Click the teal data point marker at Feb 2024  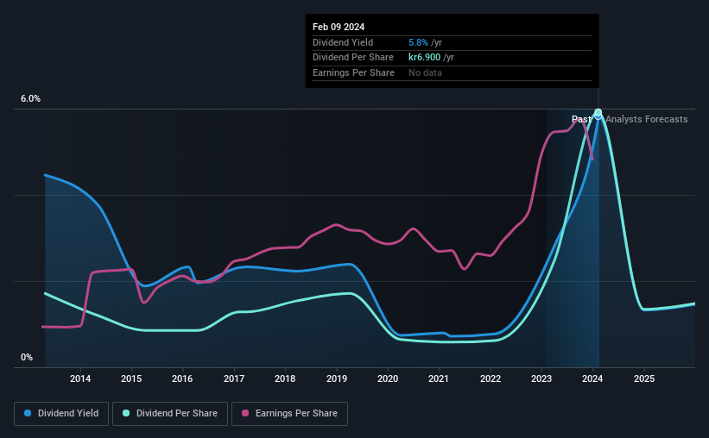coord(598,112)
